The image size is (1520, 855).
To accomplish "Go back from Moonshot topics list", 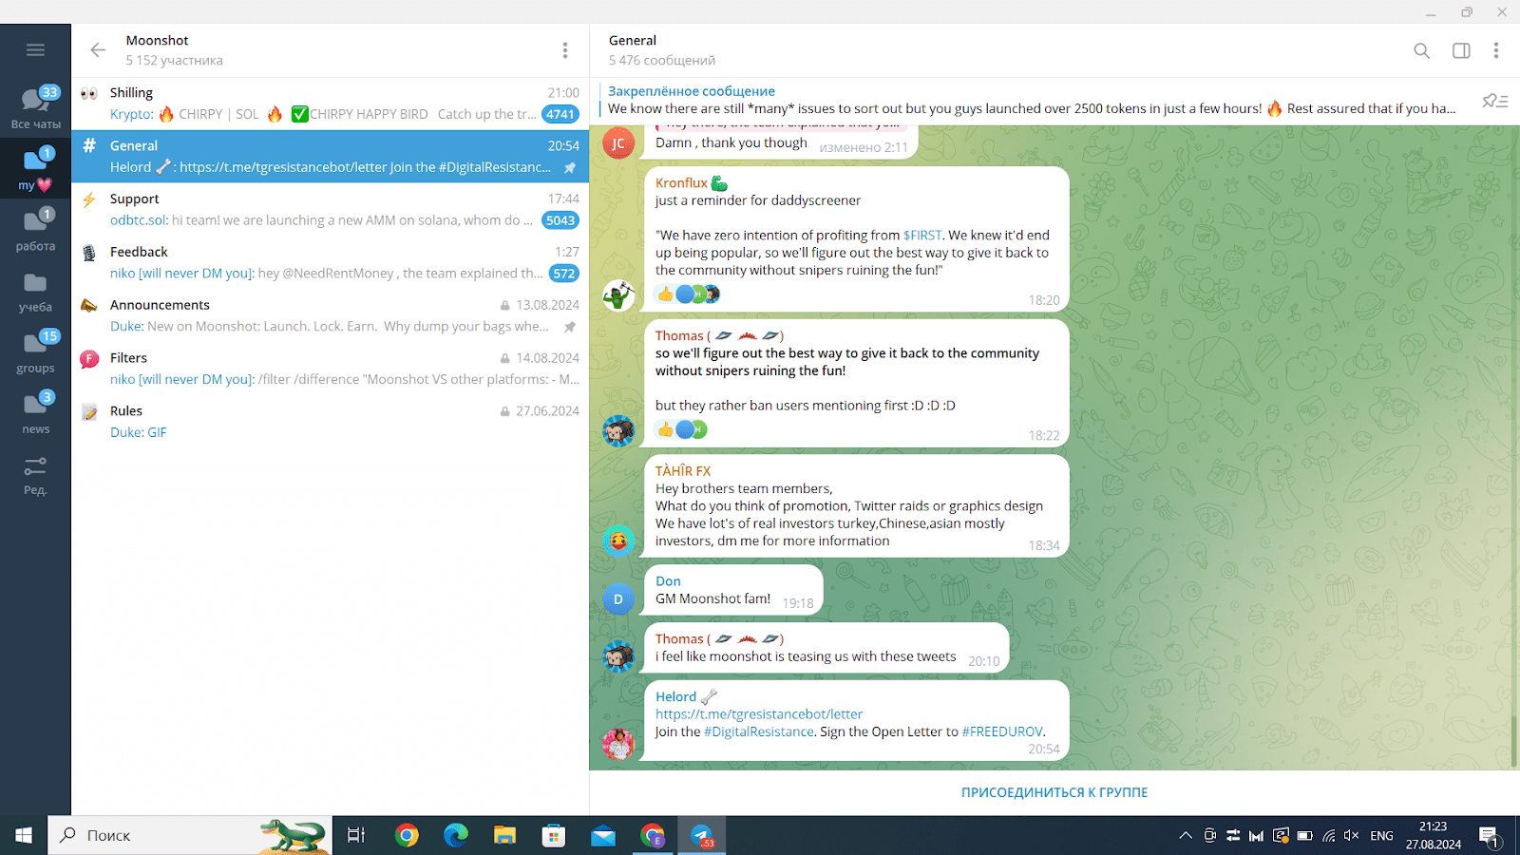I will click(x=98, y=49).
